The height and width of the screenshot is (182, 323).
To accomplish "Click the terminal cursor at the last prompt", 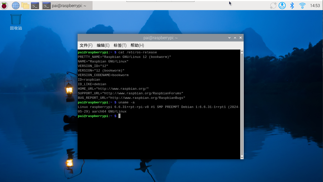I will pyautogui.click(x=119, y=116).
